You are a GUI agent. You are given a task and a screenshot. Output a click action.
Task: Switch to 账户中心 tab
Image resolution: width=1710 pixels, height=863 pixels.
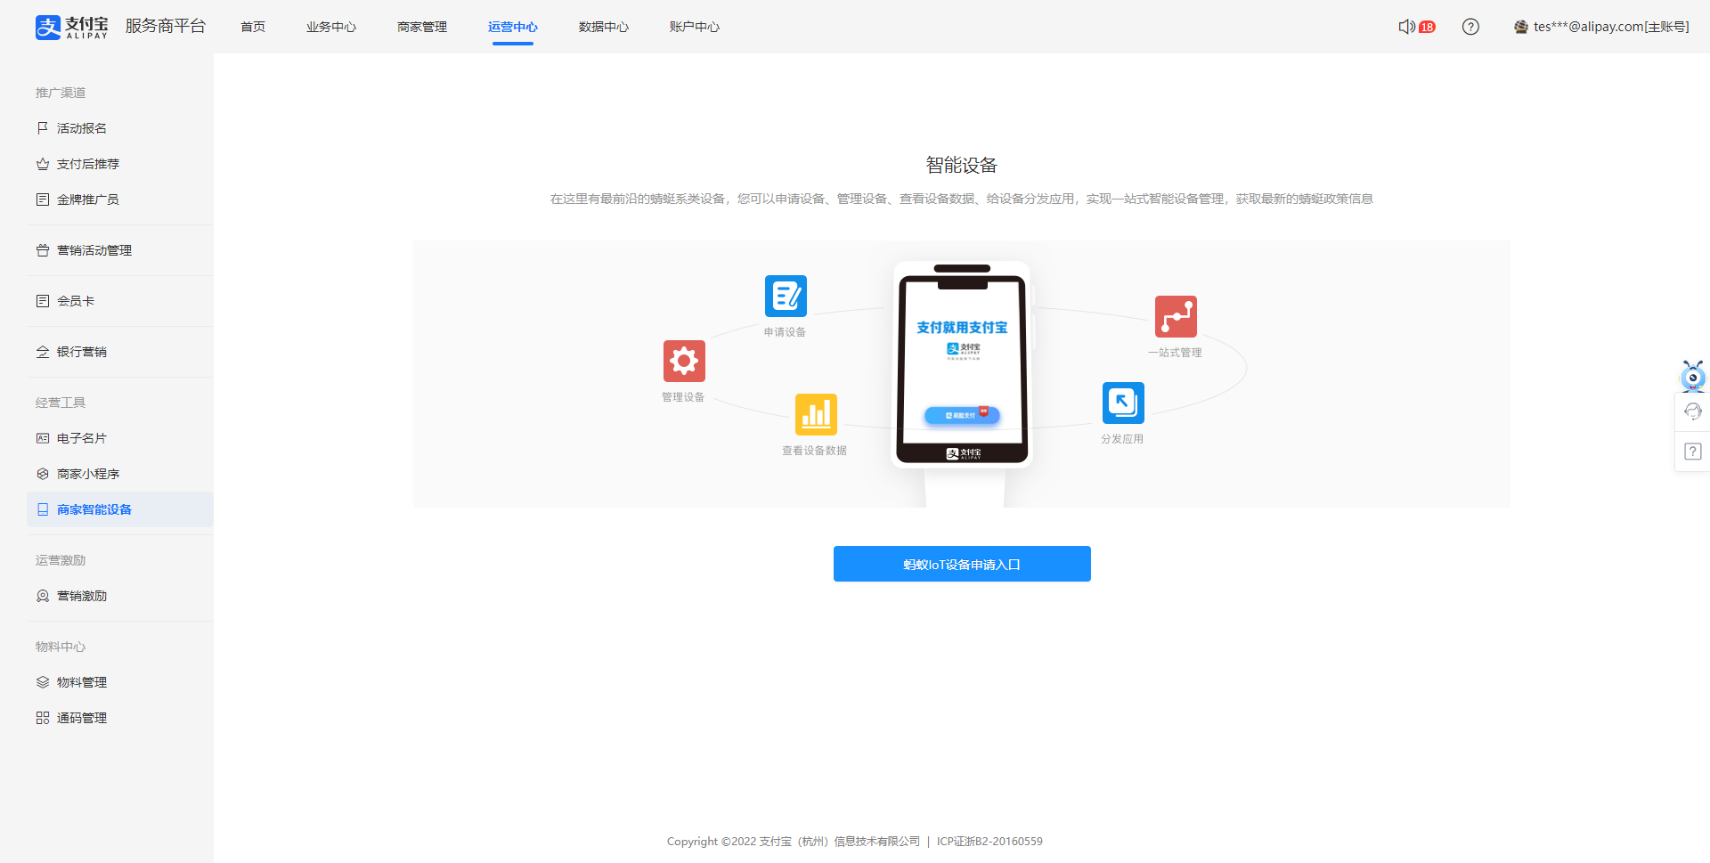tap(695, 27)
